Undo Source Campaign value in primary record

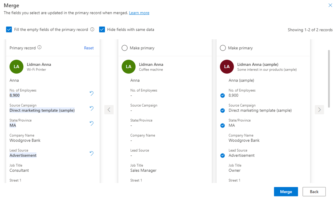click(x=91, y=108)
